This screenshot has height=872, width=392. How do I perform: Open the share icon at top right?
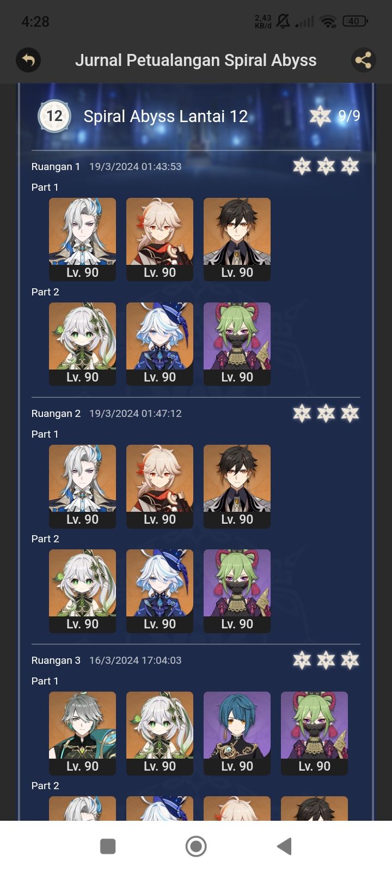(363, 60)
